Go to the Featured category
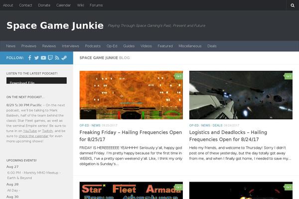 click(165, 46)
